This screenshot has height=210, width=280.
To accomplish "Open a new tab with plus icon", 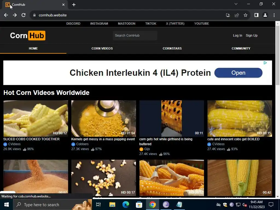I will click(x=74, y=5).
